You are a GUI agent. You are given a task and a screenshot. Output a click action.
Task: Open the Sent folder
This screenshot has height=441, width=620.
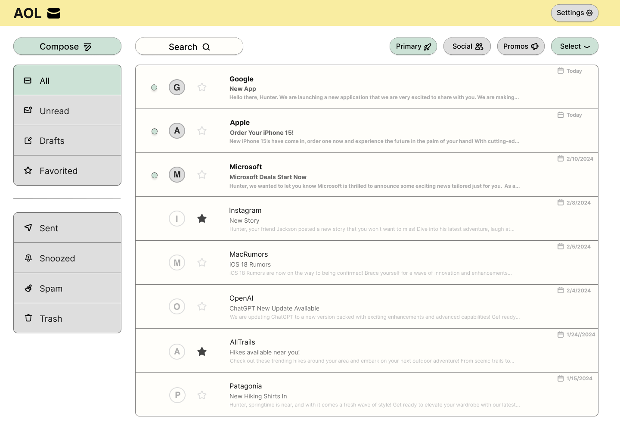67,228
